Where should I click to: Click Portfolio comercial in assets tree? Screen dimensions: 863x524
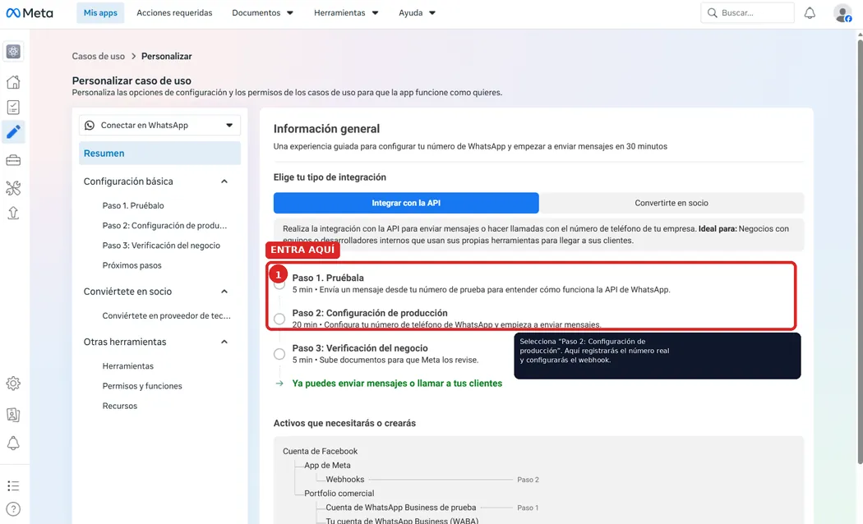pos(339,494)
